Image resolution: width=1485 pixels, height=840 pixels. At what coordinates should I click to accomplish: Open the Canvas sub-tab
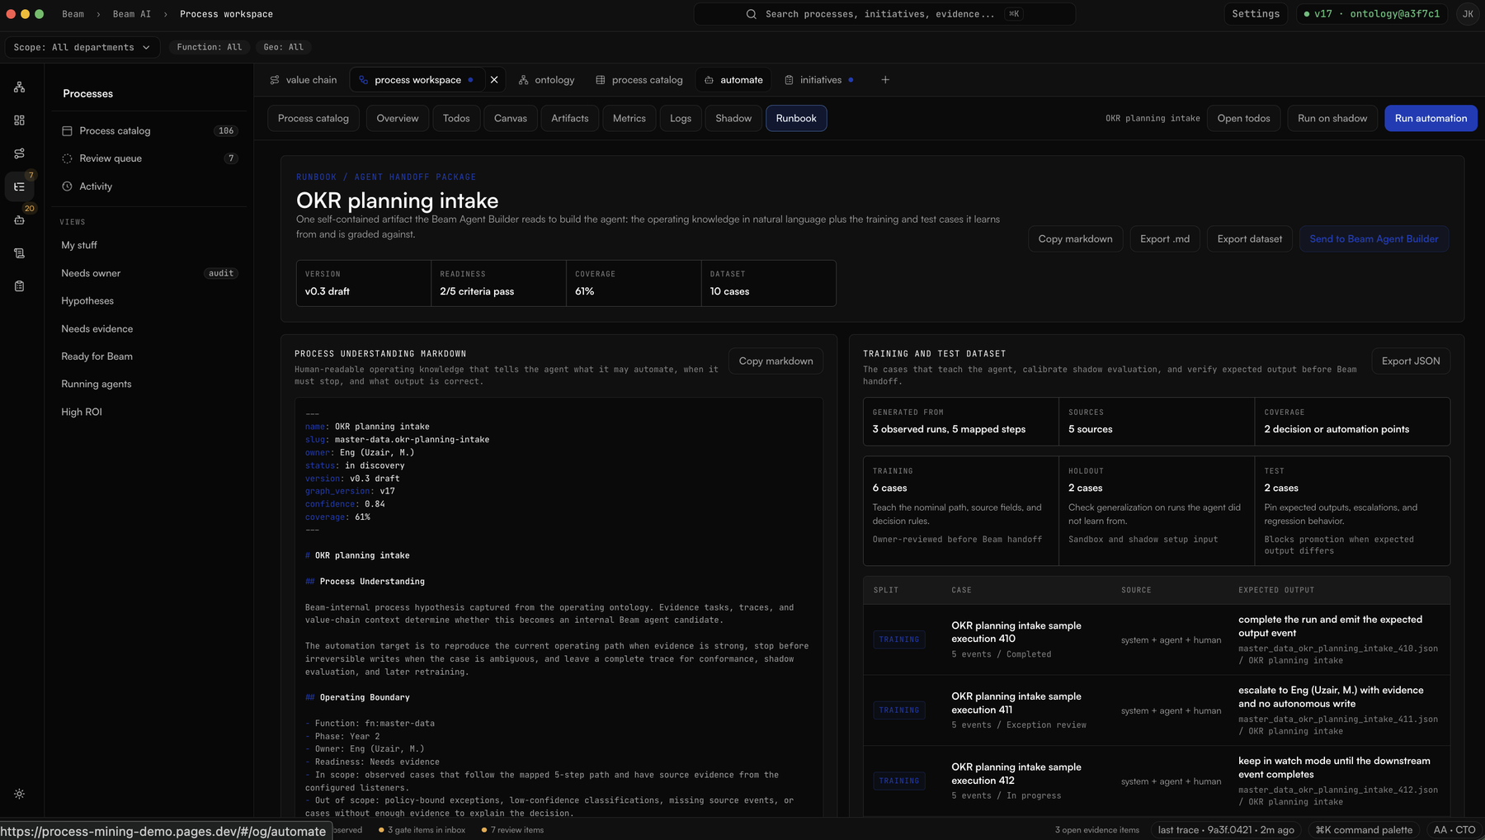point(511,118)
